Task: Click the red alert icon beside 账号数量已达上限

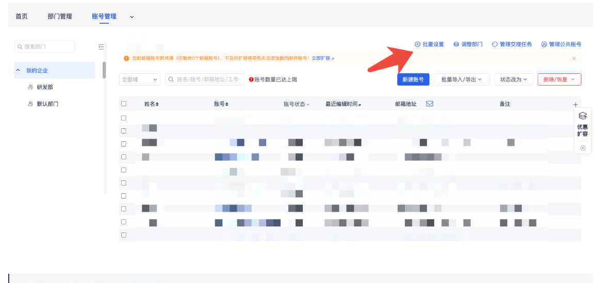Action: [251, 79]
